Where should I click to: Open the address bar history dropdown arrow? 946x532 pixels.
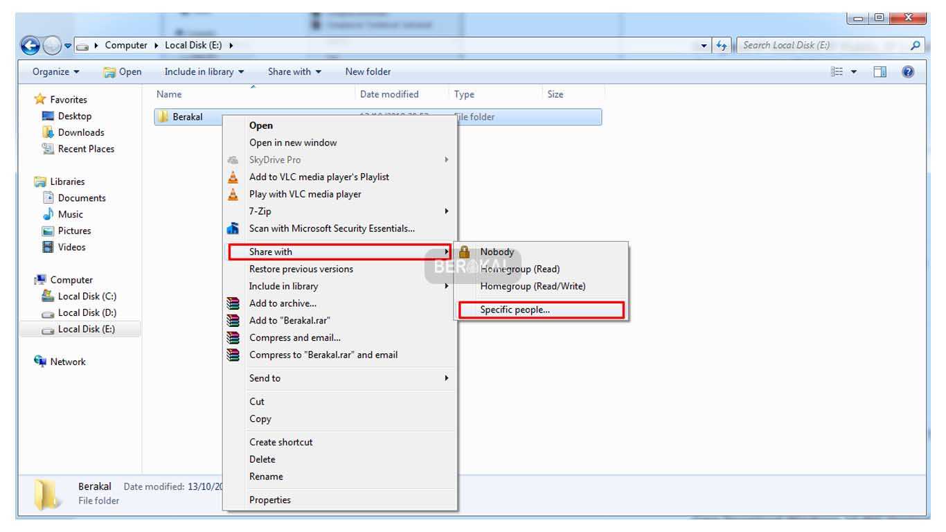click(705, 46)
